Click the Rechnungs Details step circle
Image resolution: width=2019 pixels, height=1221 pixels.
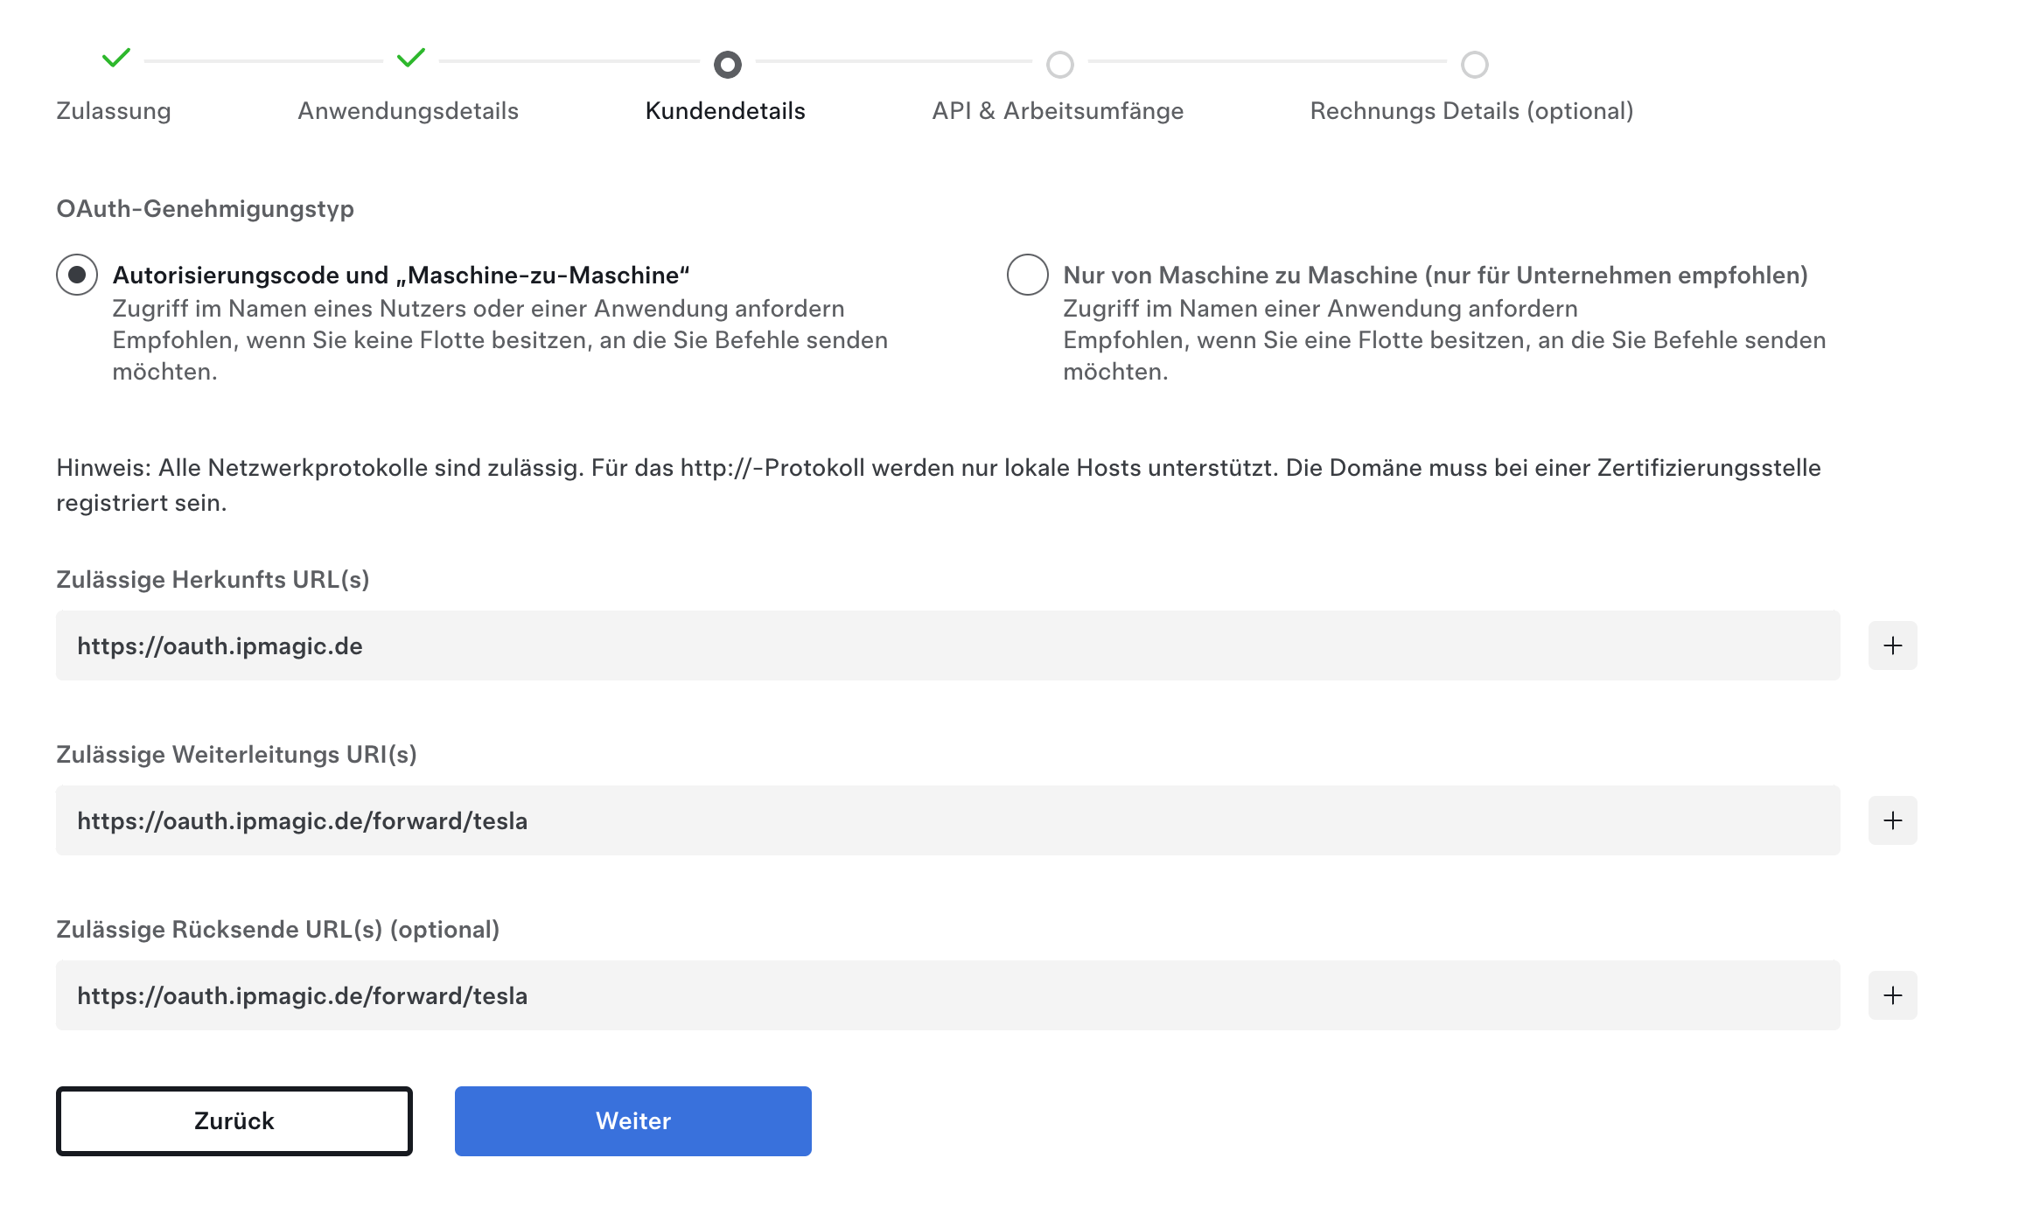click(1474, 64)
